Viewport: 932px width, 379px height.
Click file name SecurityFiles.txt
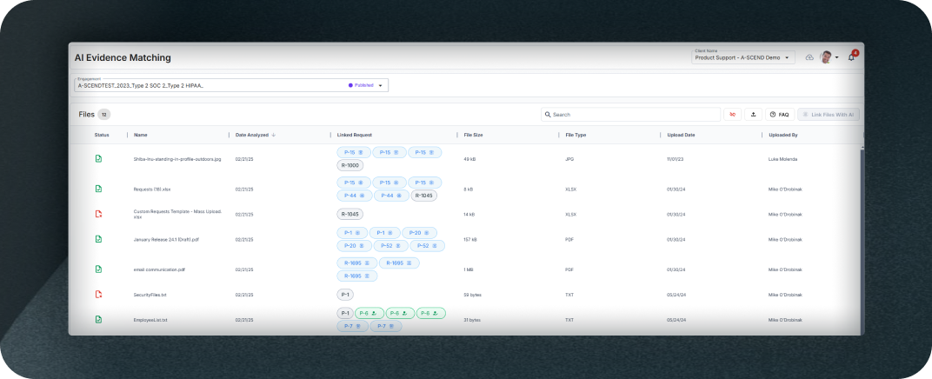click(150, 295)
